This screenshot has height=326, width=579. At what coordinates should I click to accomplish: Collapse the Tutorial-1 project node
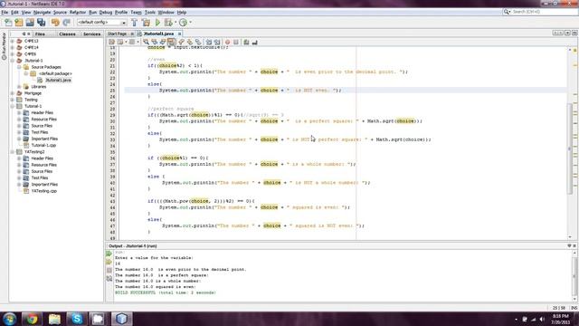(x=13, y=107)
